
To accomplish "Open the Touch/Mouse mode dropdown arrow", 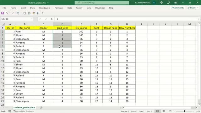I will click(x=21, y=13).
